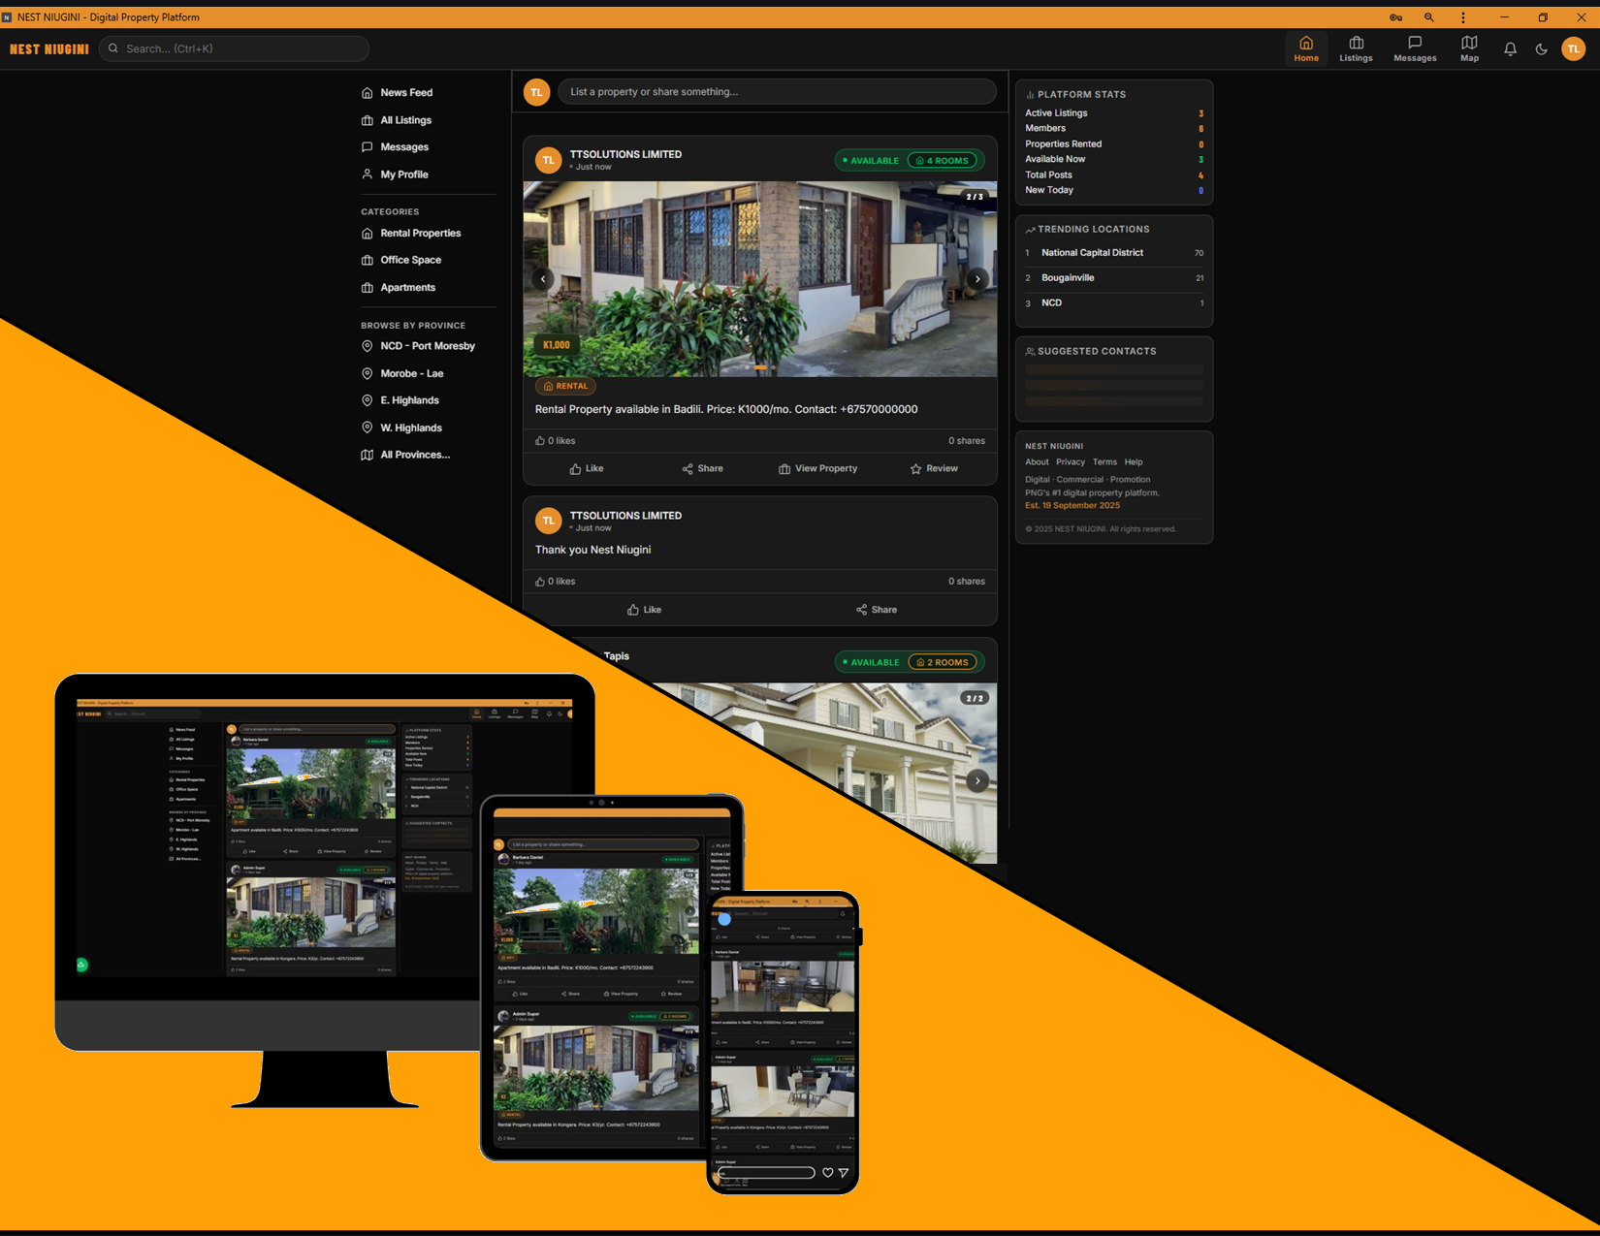
Task: Open the Help footer link
Action: 1134,462
